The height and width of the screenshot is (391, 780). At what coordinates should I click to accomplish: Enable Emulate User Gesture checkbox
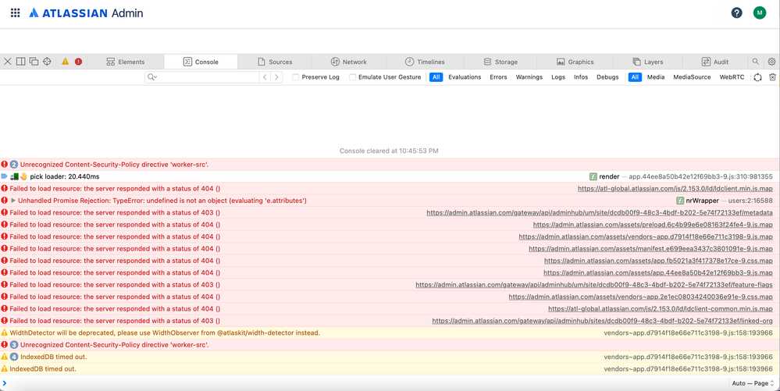pyautogui.click(x=352, y=77)
